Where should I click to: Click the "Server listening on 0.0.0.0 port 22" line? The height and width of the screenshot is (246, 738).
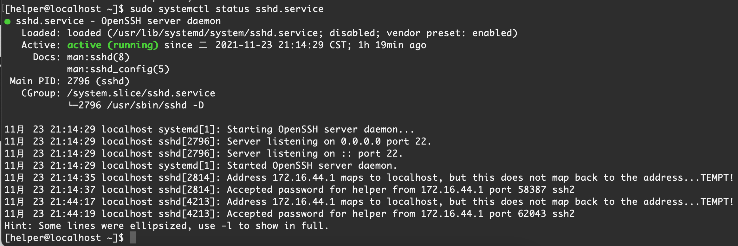[329, 141]
